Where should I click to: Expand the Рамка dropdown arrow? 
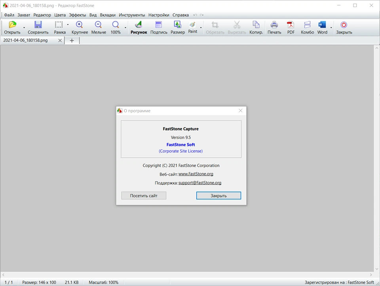tap(68, 24)
